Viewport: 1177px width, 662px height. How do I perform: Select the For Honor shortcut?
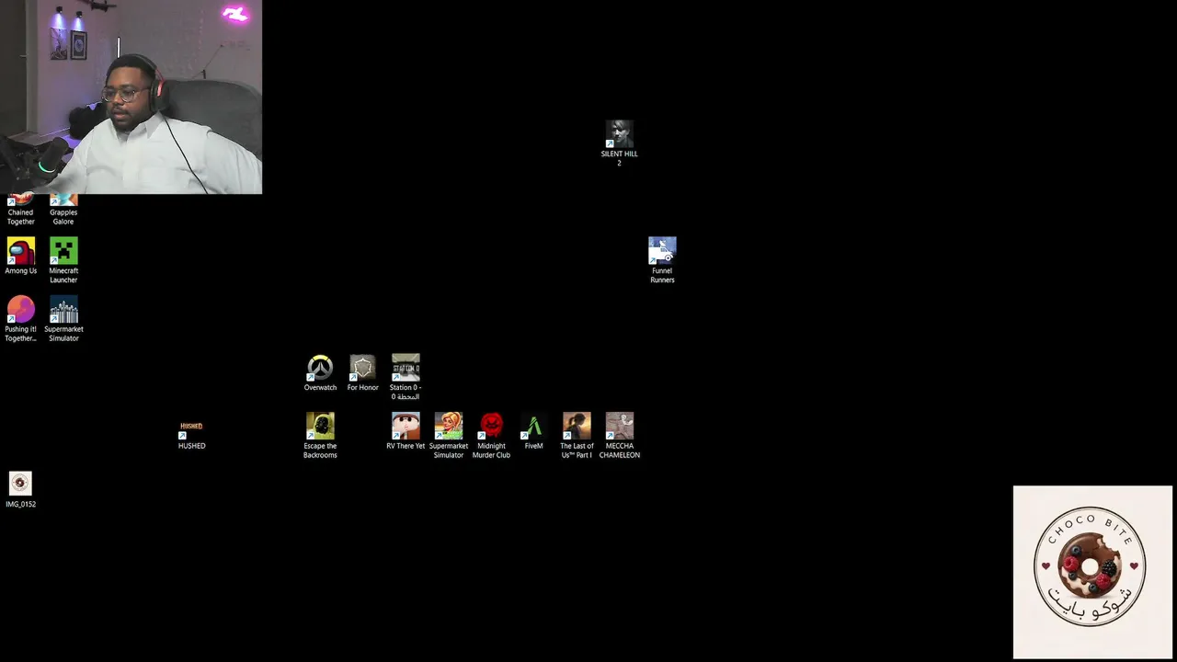point(362,372)
